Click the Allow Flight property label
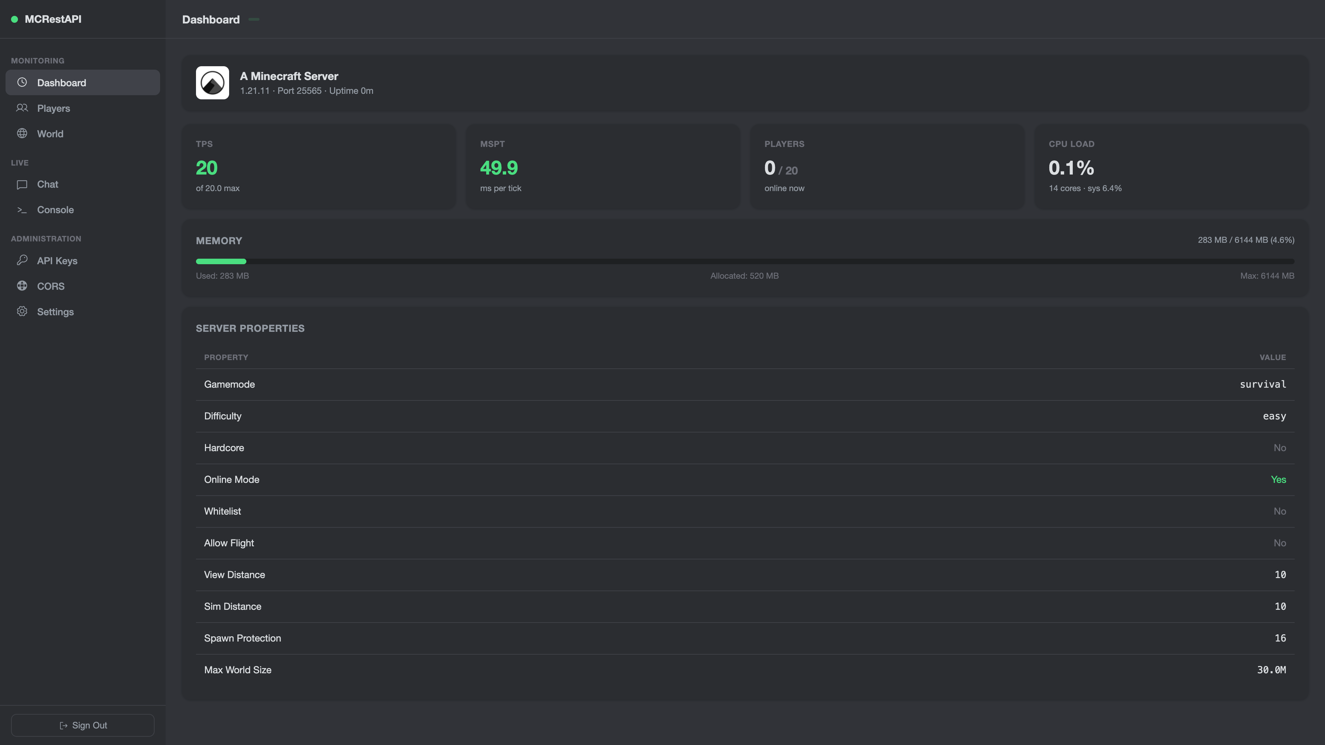 pyautogui.click(x=229, y=543)
